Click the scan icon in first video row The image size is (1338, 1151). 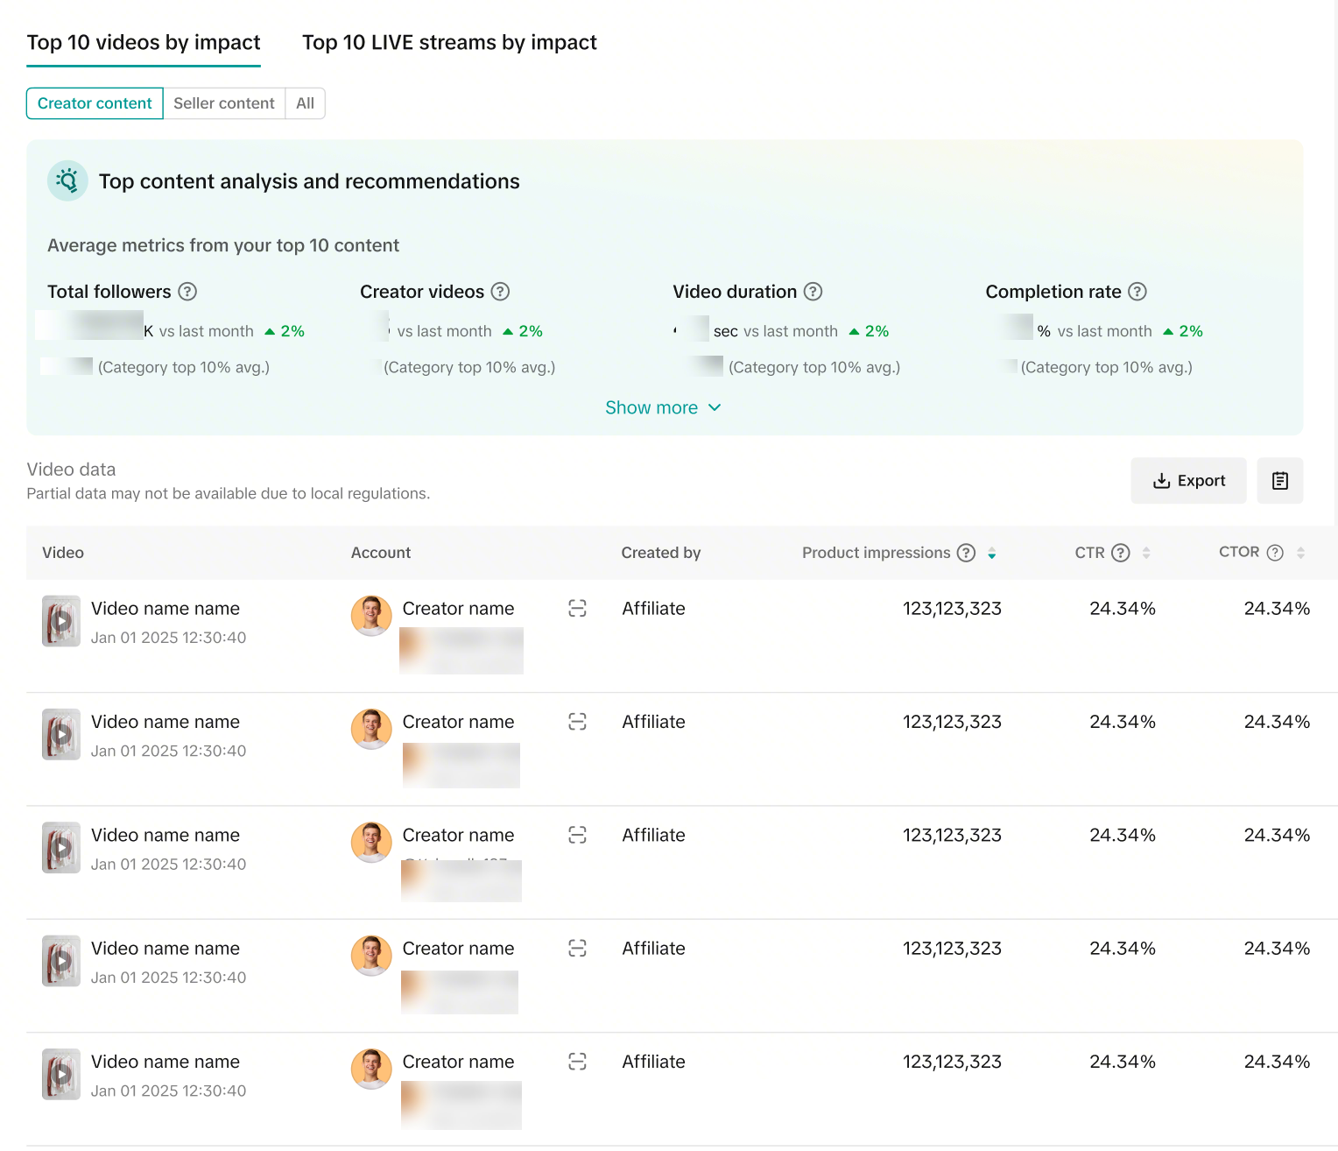point(577,609)
